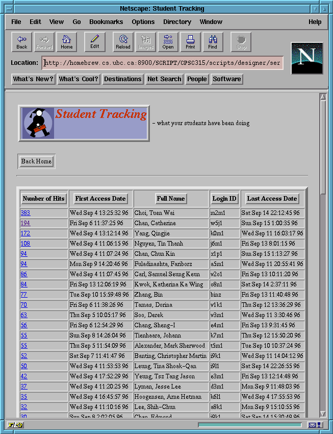Open the 37 hits link
333x434 pixels.
(x=24, y=387)
